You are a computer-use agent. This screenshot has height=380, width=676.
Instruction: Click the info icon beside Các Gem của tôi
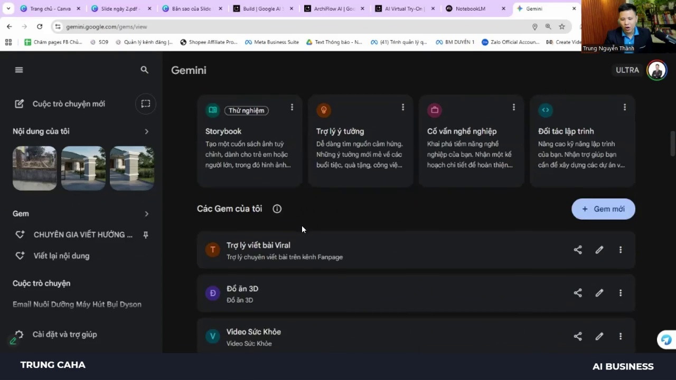click(x=277, y=209)
